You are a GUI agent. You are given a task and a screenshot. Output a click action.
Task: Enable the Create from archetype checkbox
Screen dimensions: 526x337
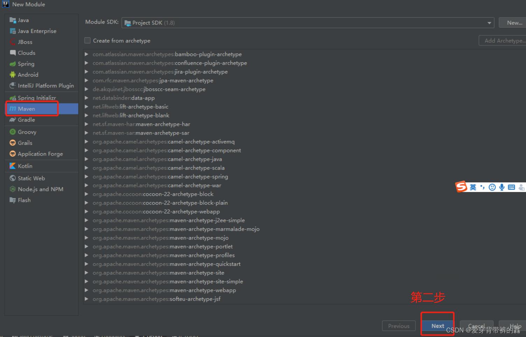click(x=87, y=41)
